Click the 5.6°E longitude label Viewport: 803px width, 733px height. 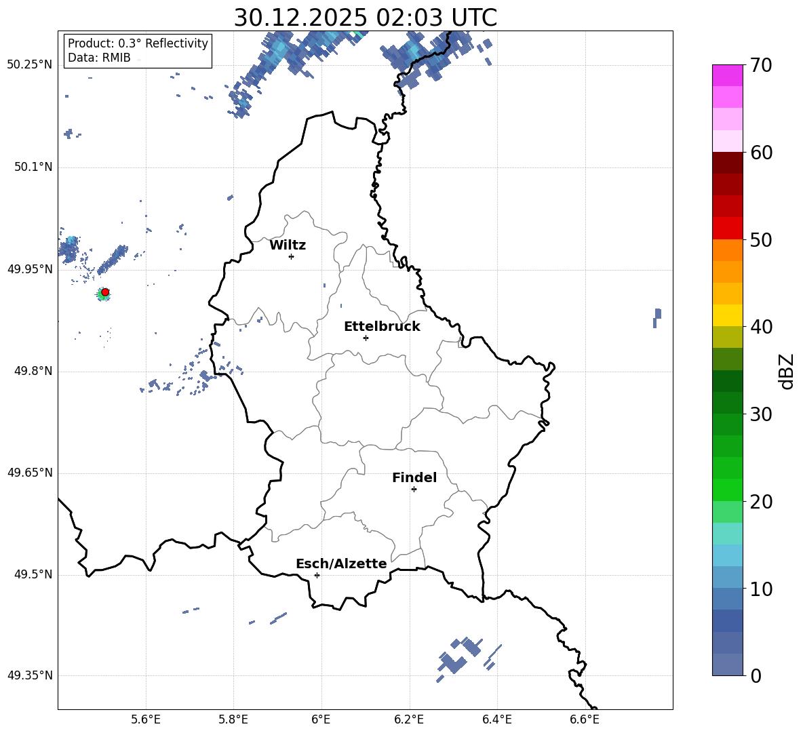[146, 719]
